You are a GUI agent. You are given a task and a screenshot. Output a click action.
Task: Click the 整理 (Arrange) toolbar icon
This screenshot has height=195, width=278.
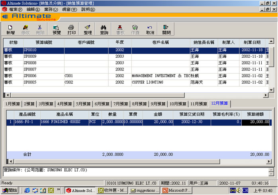88,29
